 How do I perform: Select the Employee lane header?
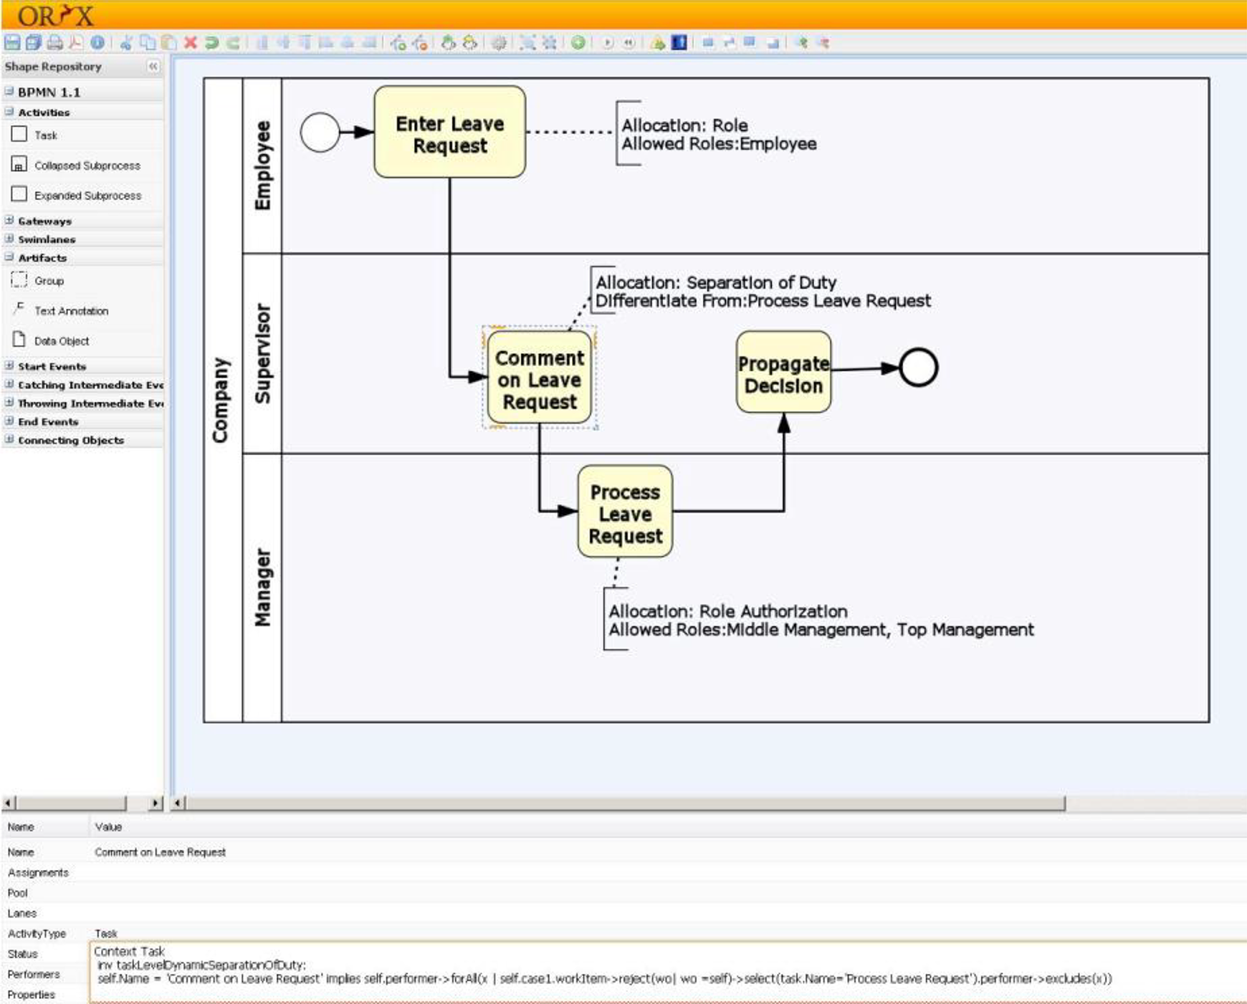tap(262, 166)
